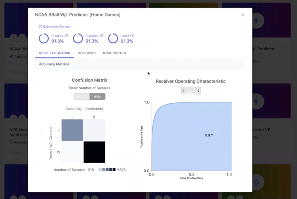Click the dialog title NCAA BBall W/L Predictor
This screenshot has height=199, width=297.
click(78, 15)
